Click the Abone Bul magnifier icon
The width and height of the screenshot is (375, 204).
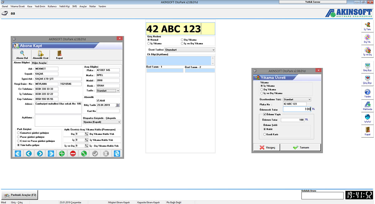pyautogui.click(x=22, y=53)
